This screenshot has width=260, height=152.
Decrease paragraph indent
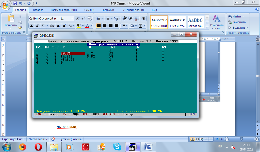124,18
